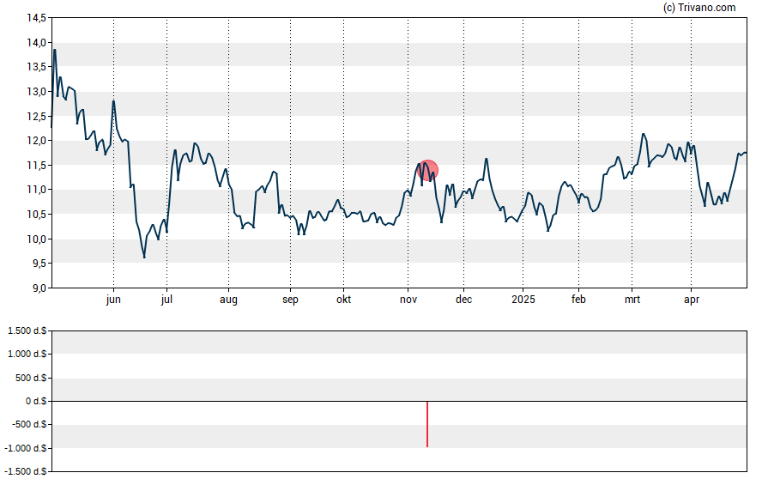
Task: Select the 'mrt' x-axis label
Action: pos(632,300)
